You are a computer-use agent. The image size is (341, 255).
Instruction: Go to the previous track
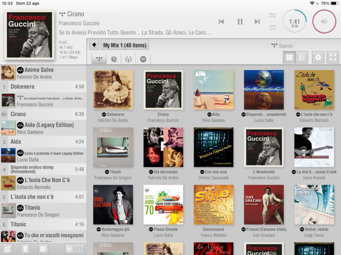click(221, 22)
